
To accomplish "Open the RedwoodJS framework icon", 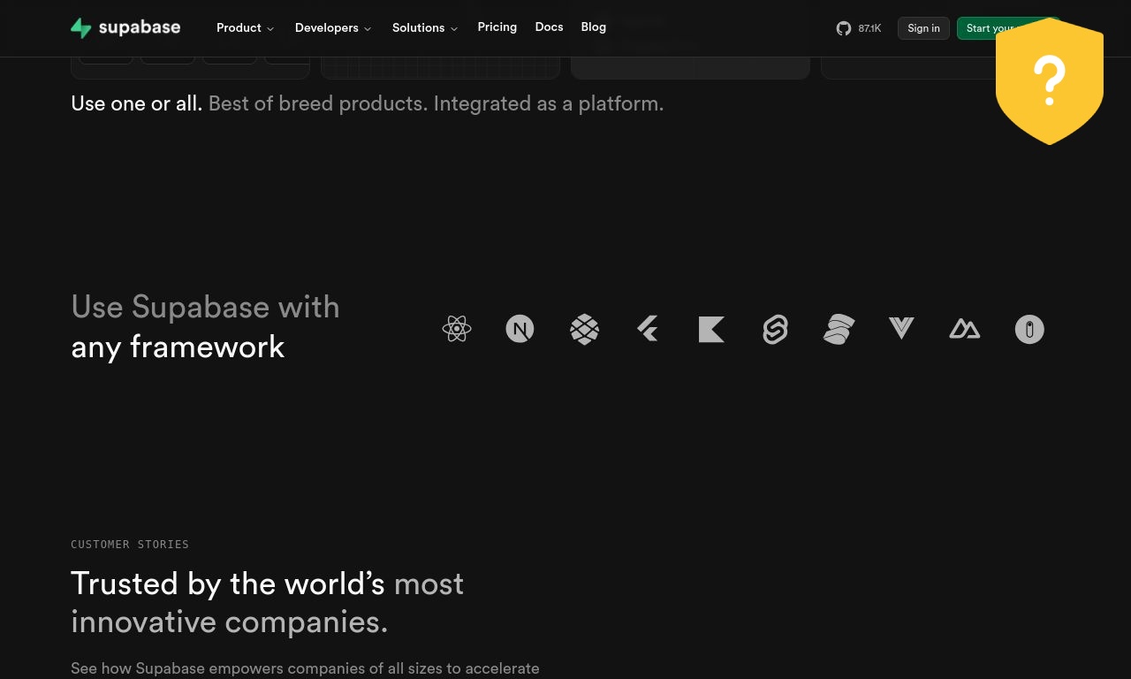I will click(584, 329).
